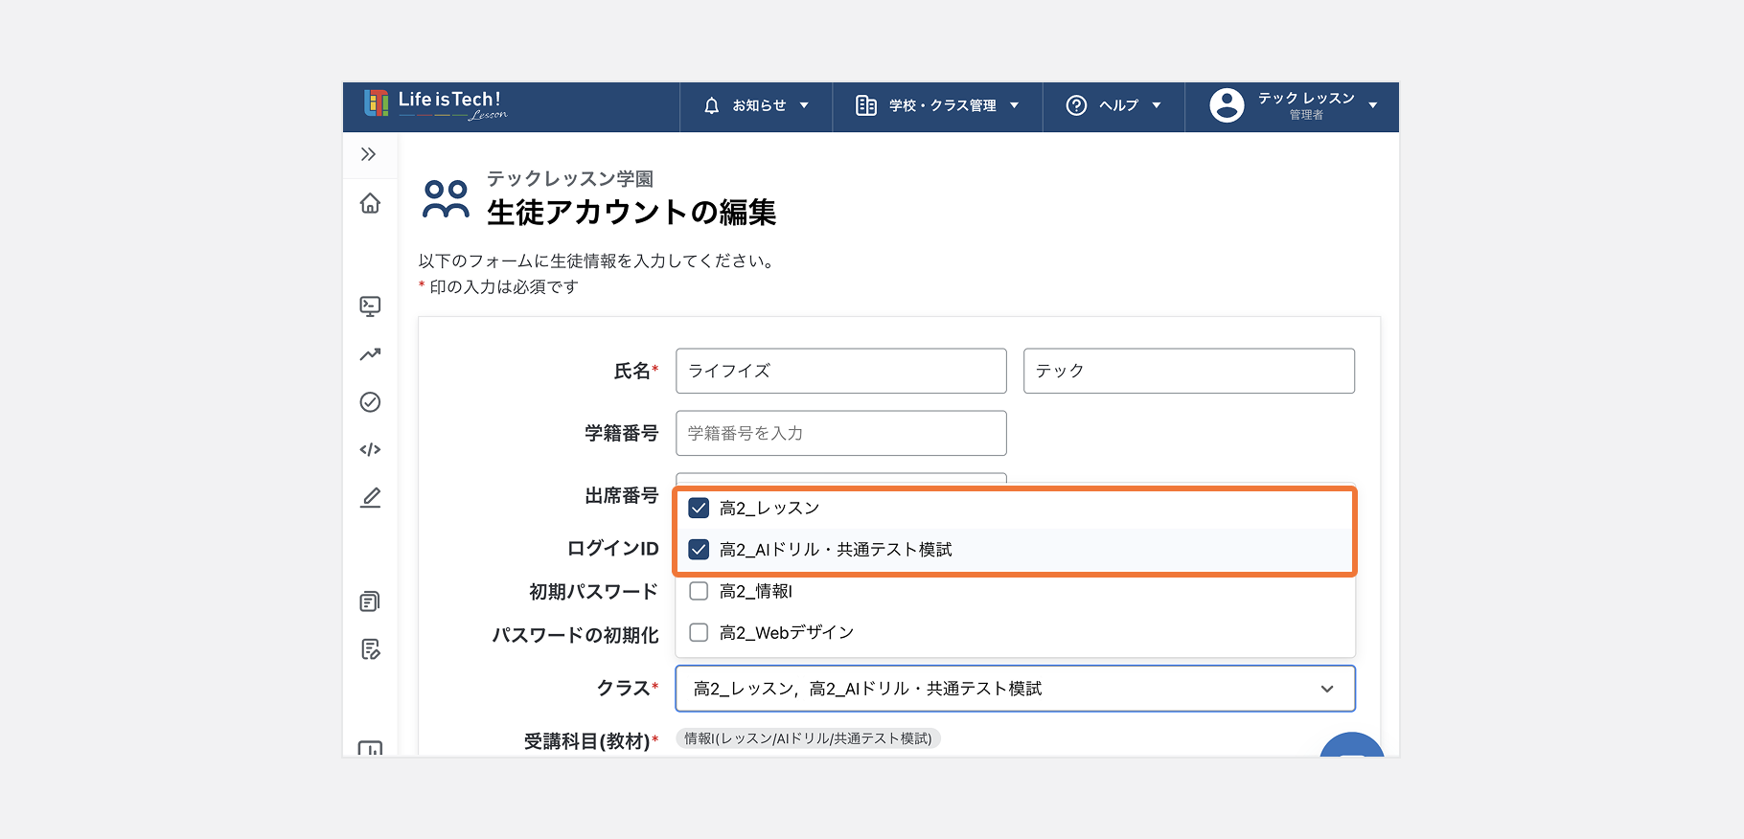This screenshot has width=1744, height=839.
Task: Expand the sidebar with double chevron icon
Action: pos(368,154)
